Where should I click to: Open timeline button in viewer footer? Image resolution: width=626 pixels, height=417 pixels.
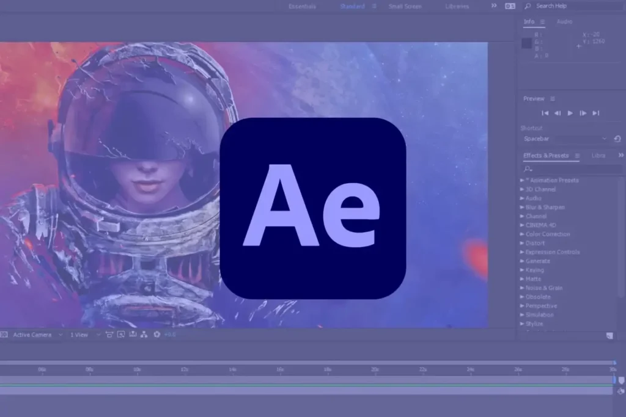(x=133, y=335)
